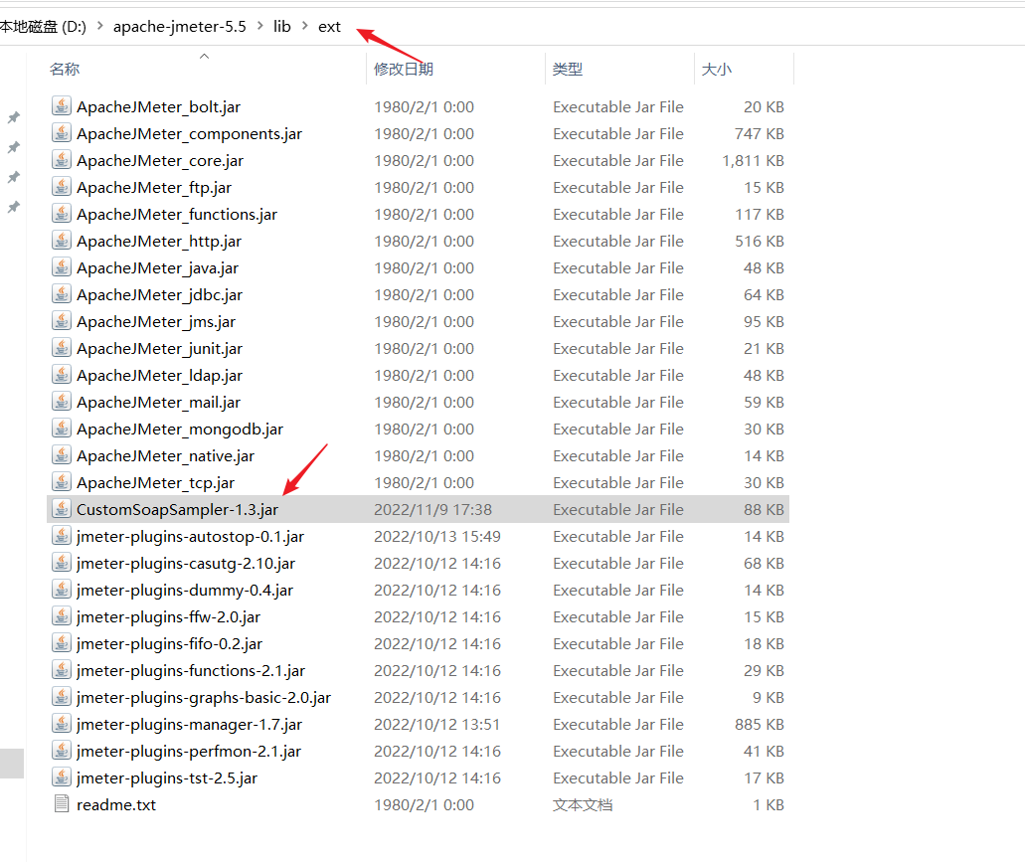Select the ApacheJMeter_mongodb.jar file
Screen dimensions: 1025x862
pos(179,429)
